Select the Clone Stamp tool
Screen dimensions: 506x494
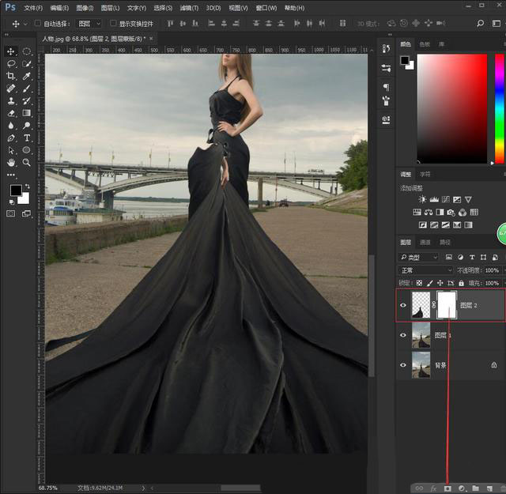10,100
